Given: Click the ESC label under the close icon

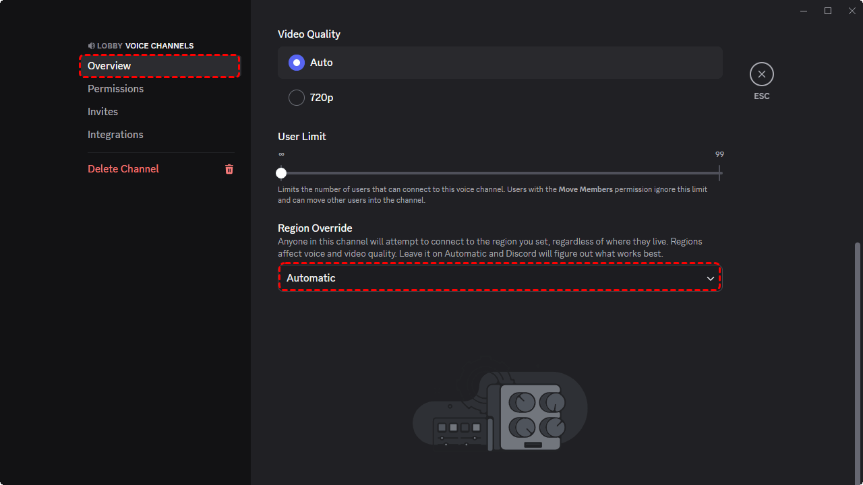Looking at the screenshot, I should 761,96.
